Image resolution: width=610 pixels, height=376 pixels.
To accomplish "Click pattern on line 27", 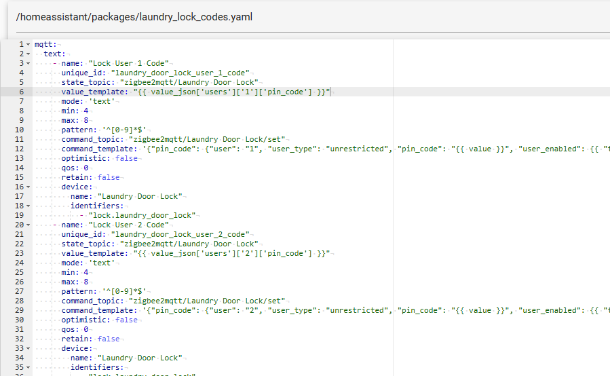I will [104, 291].
